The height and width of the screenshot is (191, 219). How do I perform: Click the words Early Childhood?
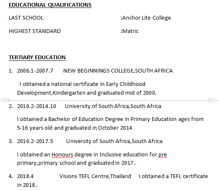pyautogui.click(x=125, y=84)
